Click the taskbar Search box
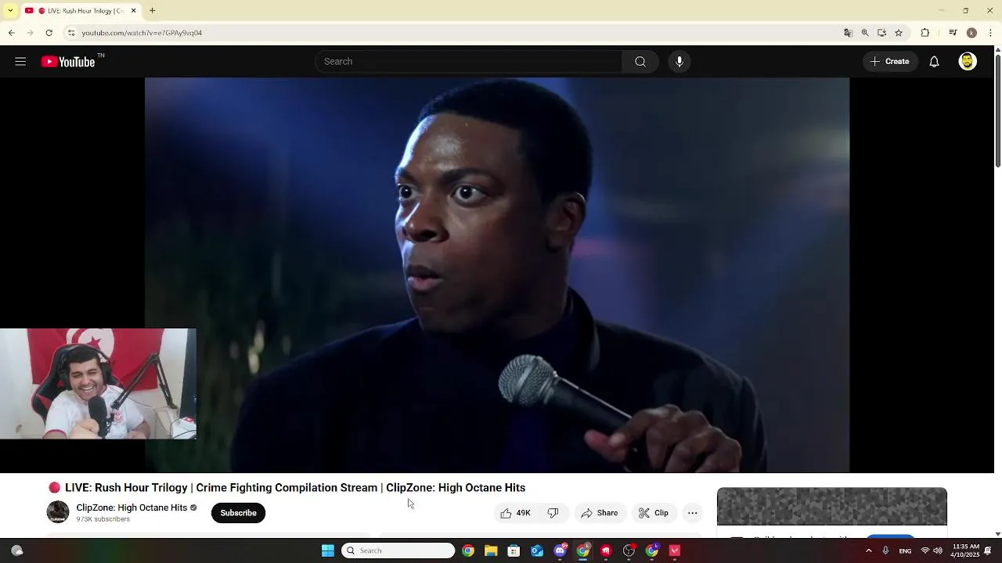 (398, 550)
